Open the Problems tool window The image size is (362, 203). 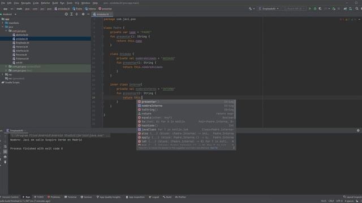(54, 197)
